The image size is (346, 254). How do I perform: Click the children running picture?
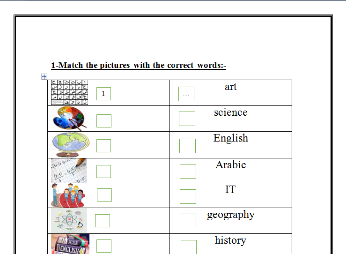[68, 195]
